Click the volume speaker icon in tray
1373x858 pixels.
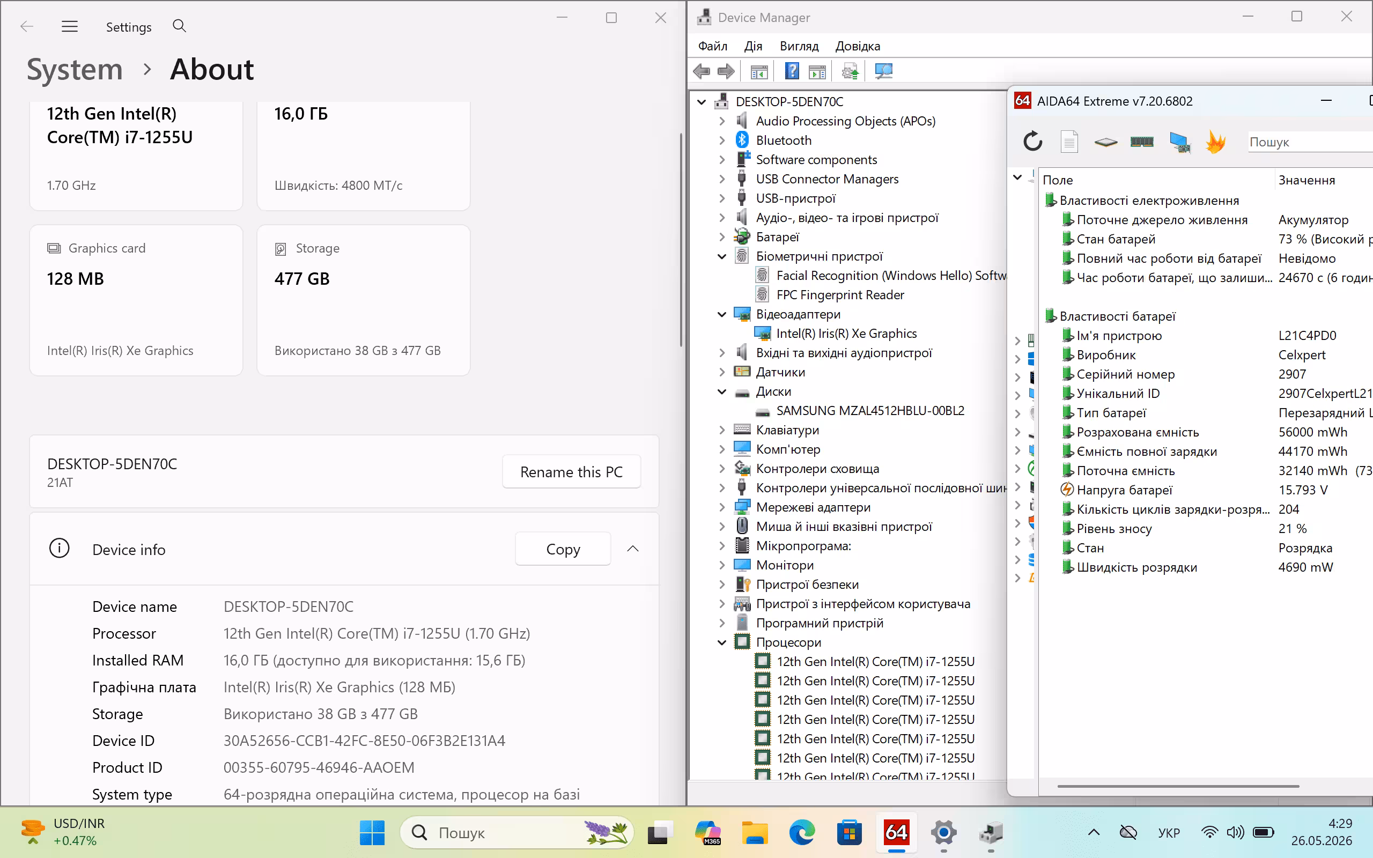(1235, 832)
